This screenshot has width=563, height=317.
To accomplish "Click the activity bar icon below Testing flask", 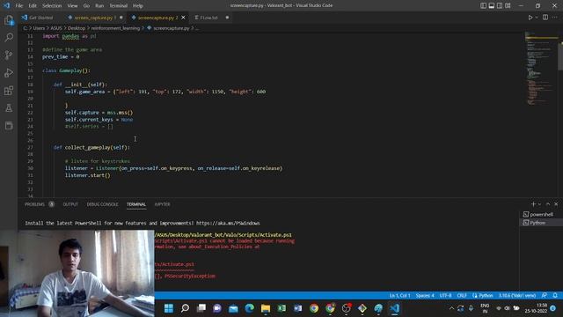I will click(9, 125).
